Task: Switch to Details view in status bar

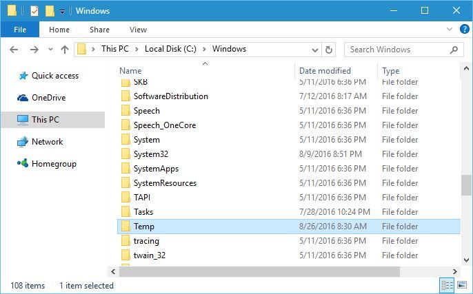Action: coord(447,285)
